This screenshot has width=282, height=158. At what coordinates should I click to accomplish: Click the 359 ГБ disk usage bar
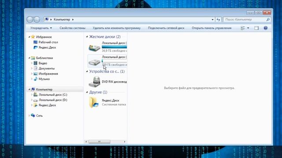click(114, 61)
